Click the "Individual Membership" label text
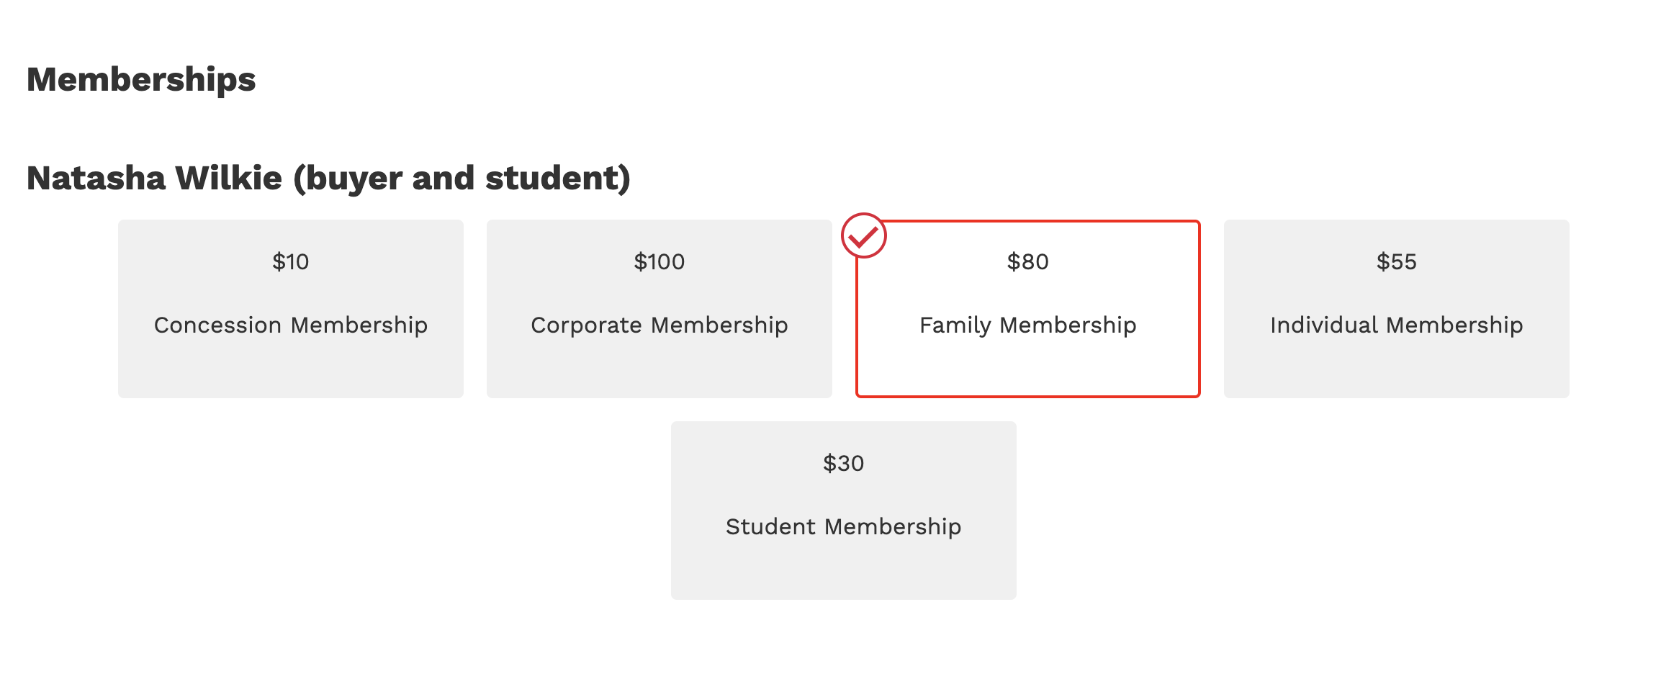The width and height of the screenshot is (1679, 674). point(1396,325)
